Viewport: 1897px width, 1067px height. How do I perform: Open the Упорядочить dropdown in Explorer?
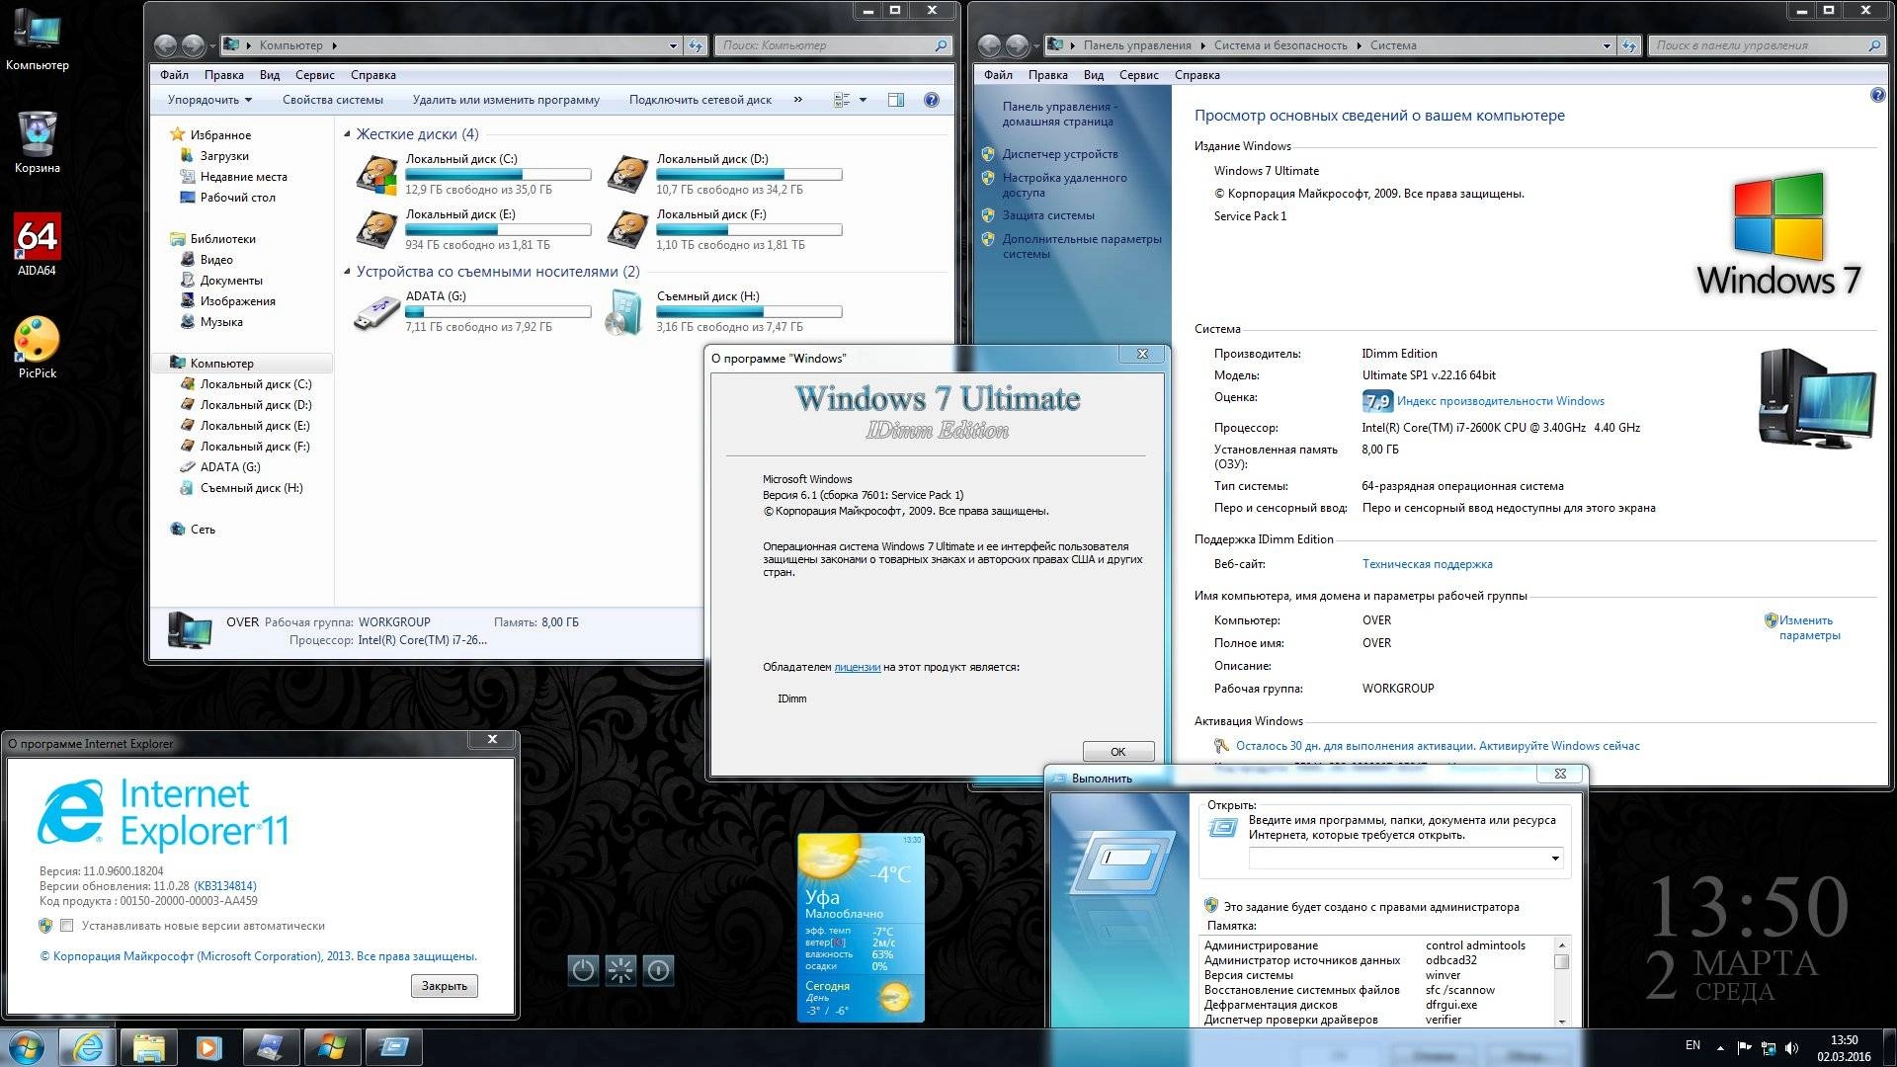[x=209, y=100]
